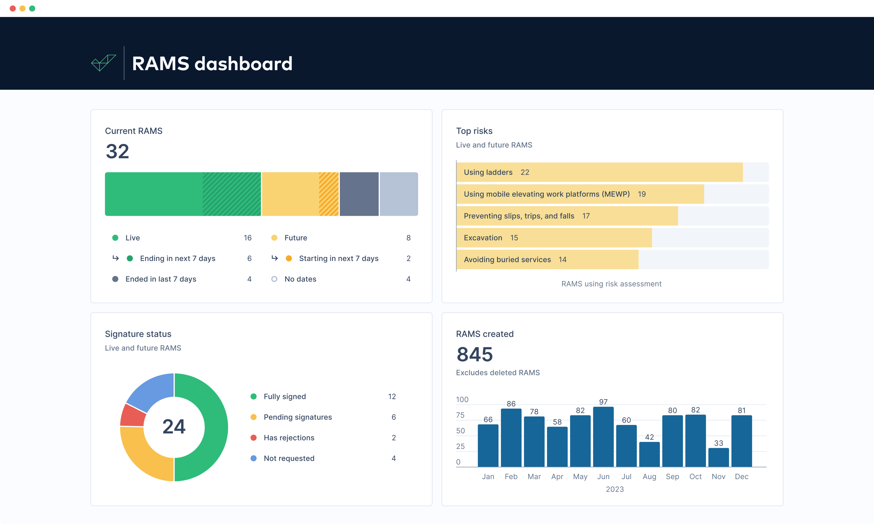Select the Signature status panel heading
The image size is (874, 524).
tap(138, 334)
